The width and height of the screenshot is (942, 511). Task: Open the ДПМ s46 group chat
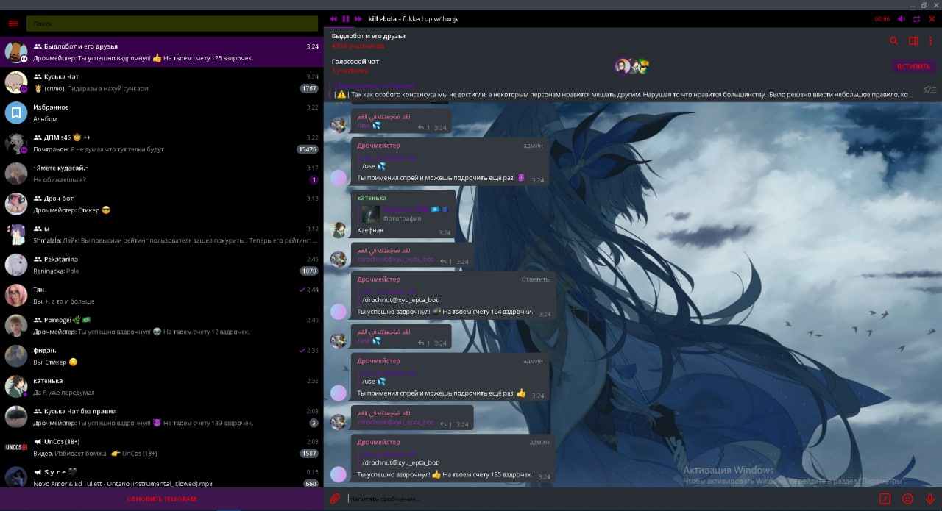[x=161, y=143]
